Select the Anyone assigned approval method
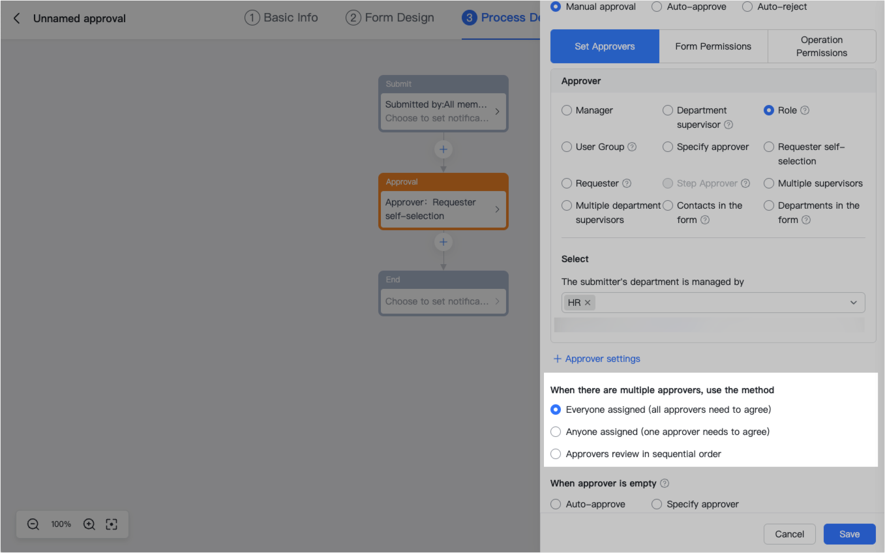 pyautogui.click(x=555, y=432)
